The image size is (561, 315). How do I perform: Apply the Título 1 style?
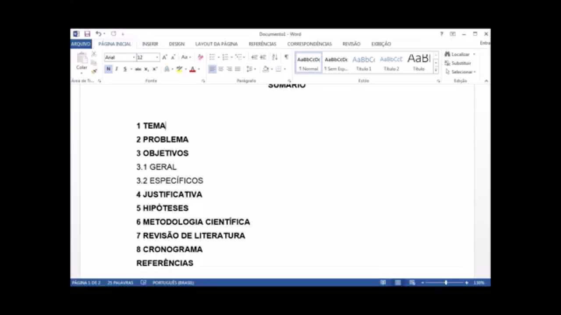pyautogui.click(x=364, y=63)
